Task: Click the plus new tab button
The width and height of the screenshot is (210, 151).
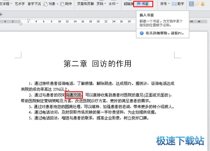Action: coord(1,14)
